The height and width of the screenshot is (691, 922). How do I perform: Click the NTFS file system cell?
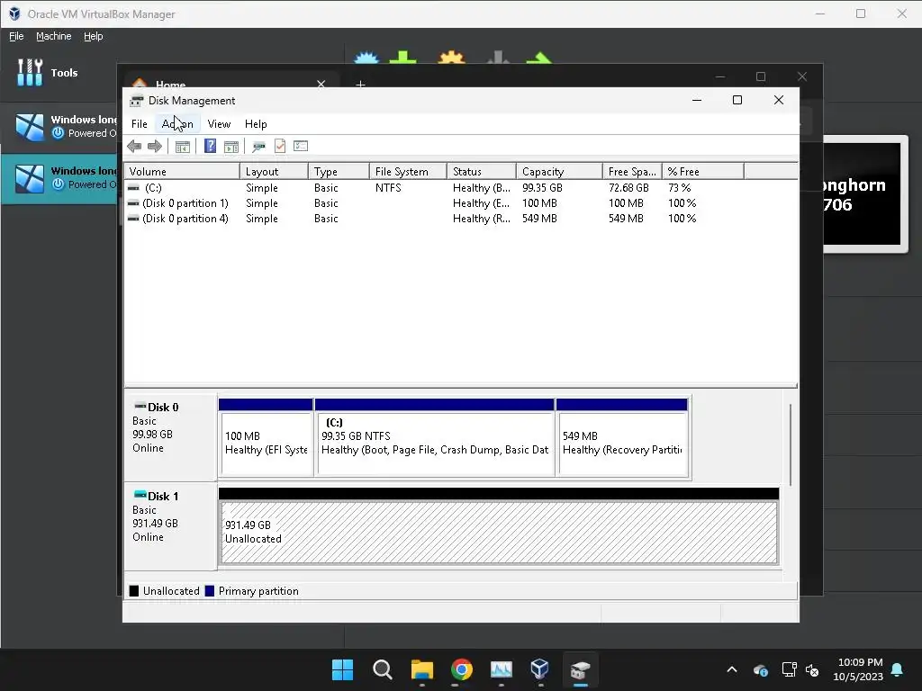(388, 188)
